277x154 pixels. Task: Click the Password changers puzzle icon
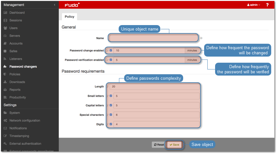point(5,67)
